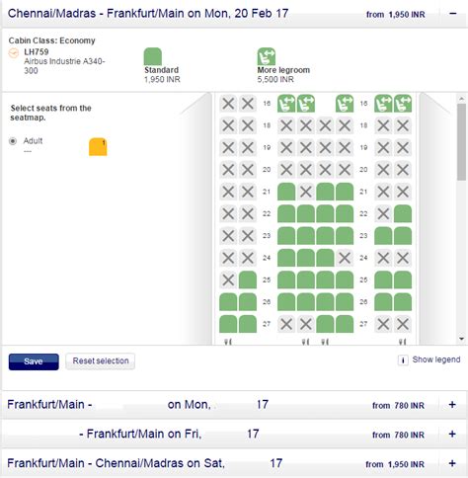Viewport: 468px width, 478px height.
Task: Pick the leftmost middle-block seat in row 21
Action: coord(286,192)
